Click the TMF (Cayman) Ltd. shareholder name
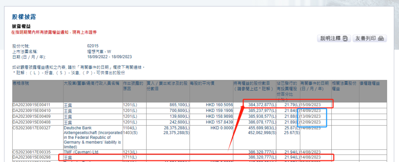This screenshot has height=162, width=399. (x=82, y=151)
